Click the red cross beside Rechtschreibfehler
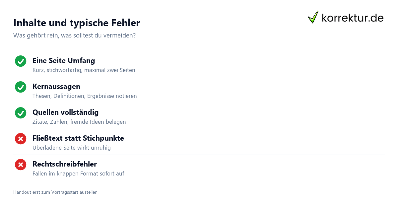398x209 pixels. click(21, 165)
